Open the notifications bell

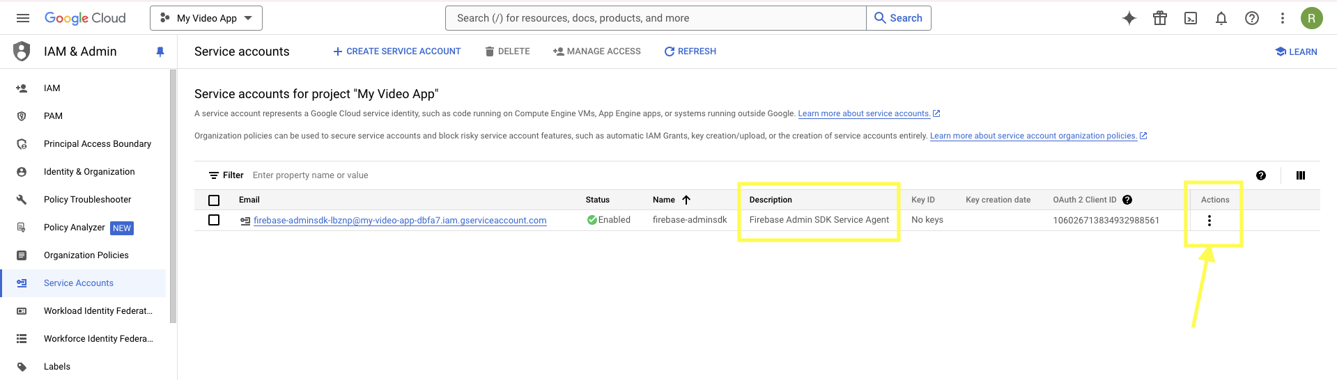(1221, 18)
